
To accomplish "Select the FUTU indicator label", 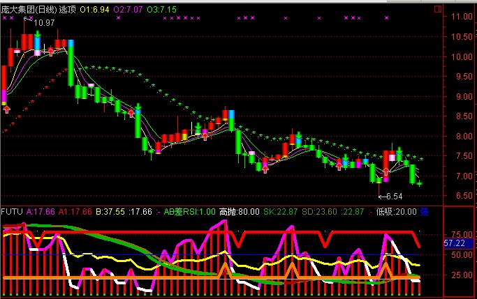I will (12, 211).
